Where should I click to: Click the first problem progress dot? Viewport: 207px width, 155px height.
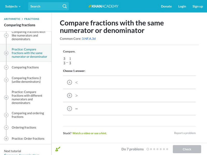pos(148,149)
